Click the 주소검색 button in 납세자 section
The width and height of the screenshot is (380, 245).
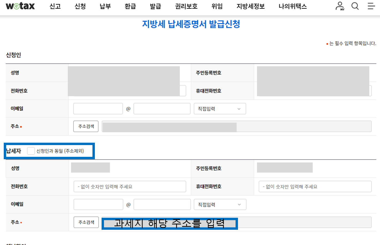[86, 222]
